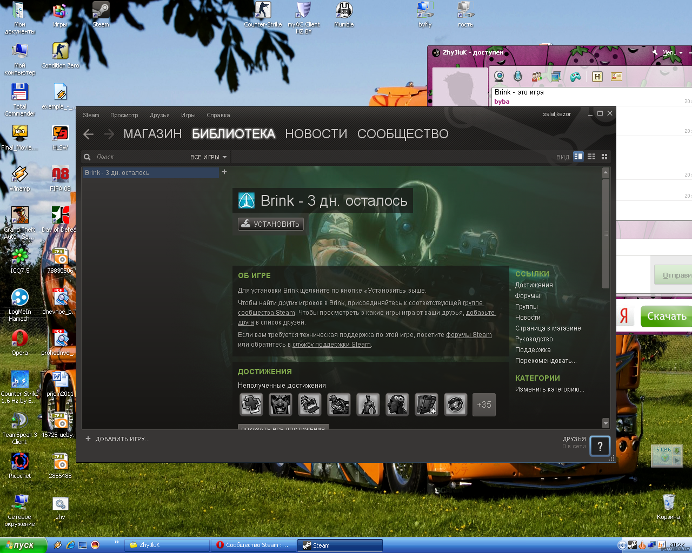
Task: Click the green Скачать button
Action: click(666, 316)
